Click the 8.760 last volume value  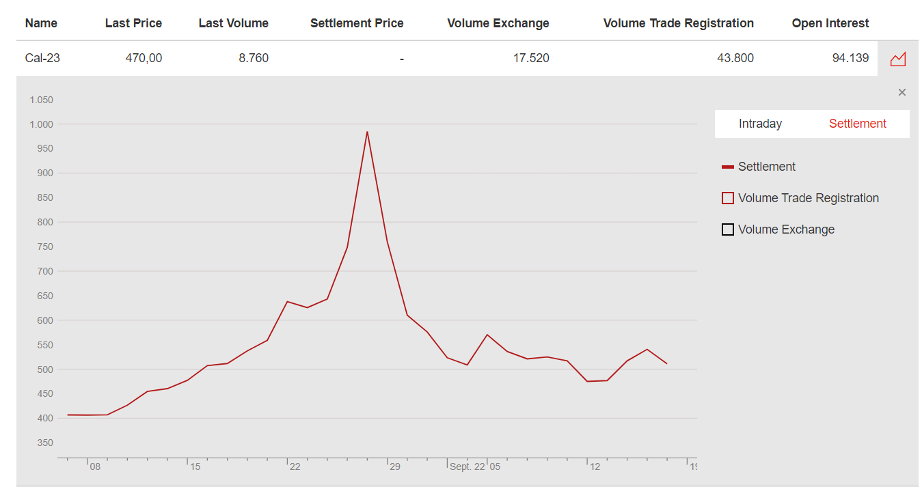point(254,58)
